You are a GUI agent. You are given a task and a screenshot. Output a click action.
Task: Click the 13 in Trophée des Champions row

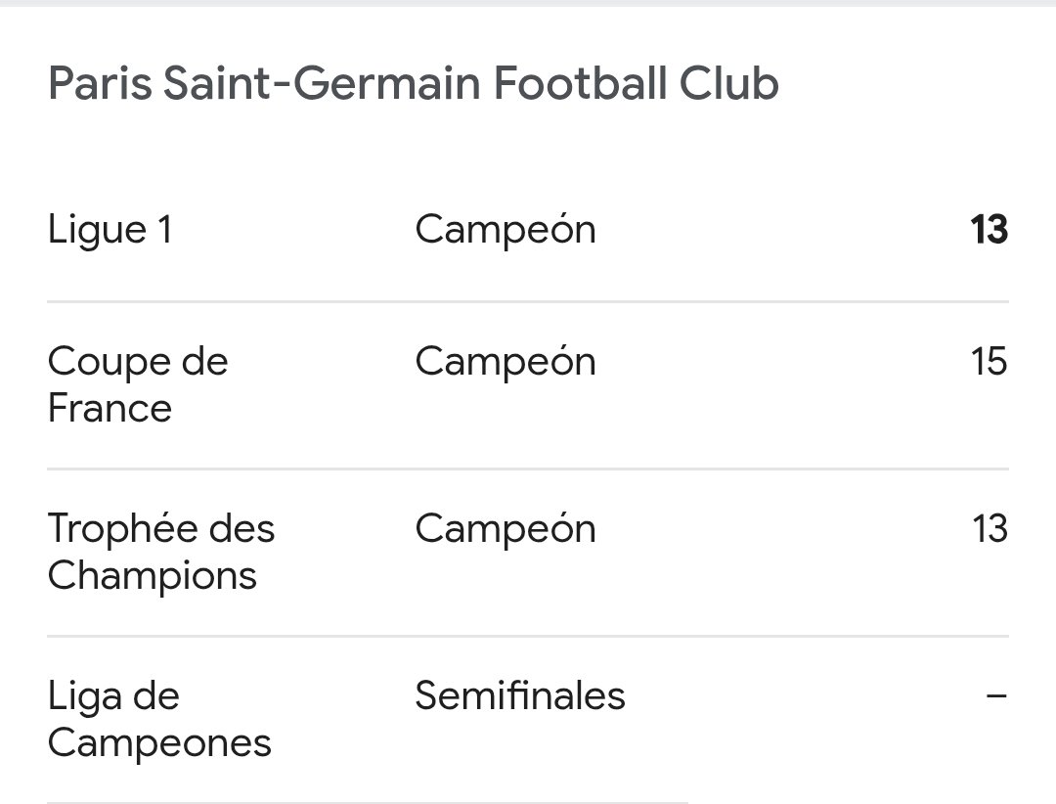(990, 528)
